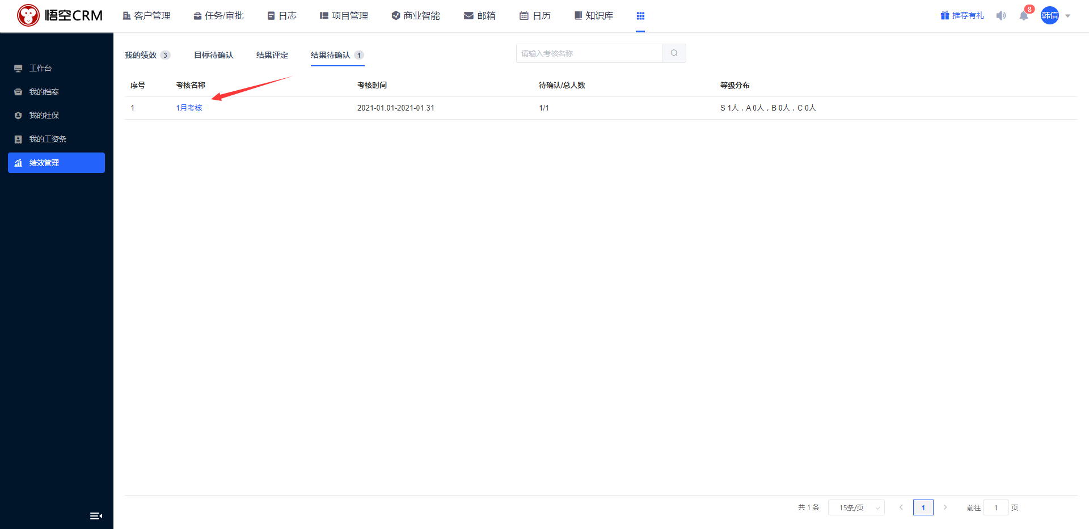Open 工作台 in the sidebar

click(56, 68)
